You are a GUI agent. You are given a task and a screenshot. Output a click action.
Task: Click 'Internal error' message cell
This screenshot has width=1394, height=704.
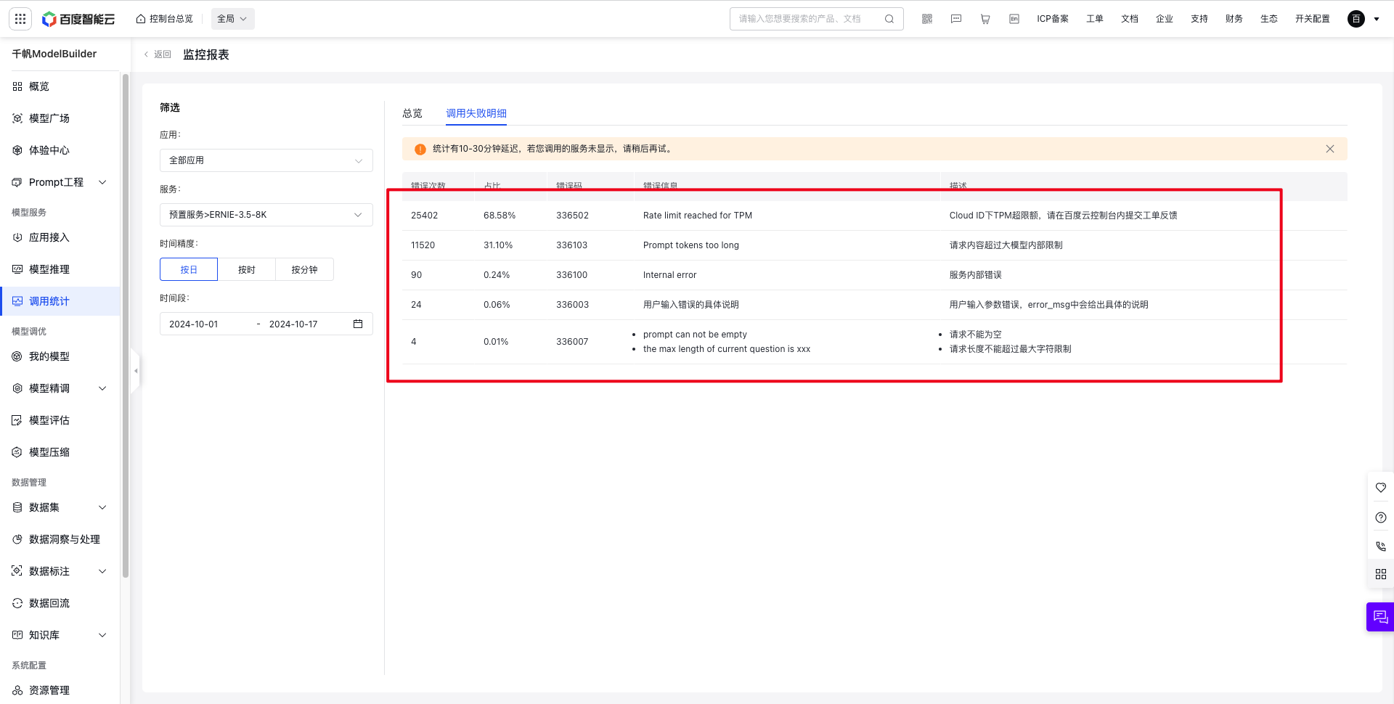pyautogui.click(x=669, y=275)
